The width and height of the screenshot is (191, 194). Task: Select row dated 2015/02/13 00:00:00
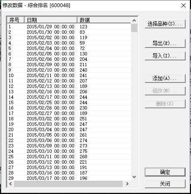click(x=69, y=86)
